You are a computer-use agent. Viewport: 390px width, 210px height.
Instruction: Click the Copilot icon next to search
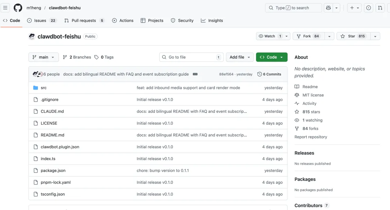tap(329, 8)
